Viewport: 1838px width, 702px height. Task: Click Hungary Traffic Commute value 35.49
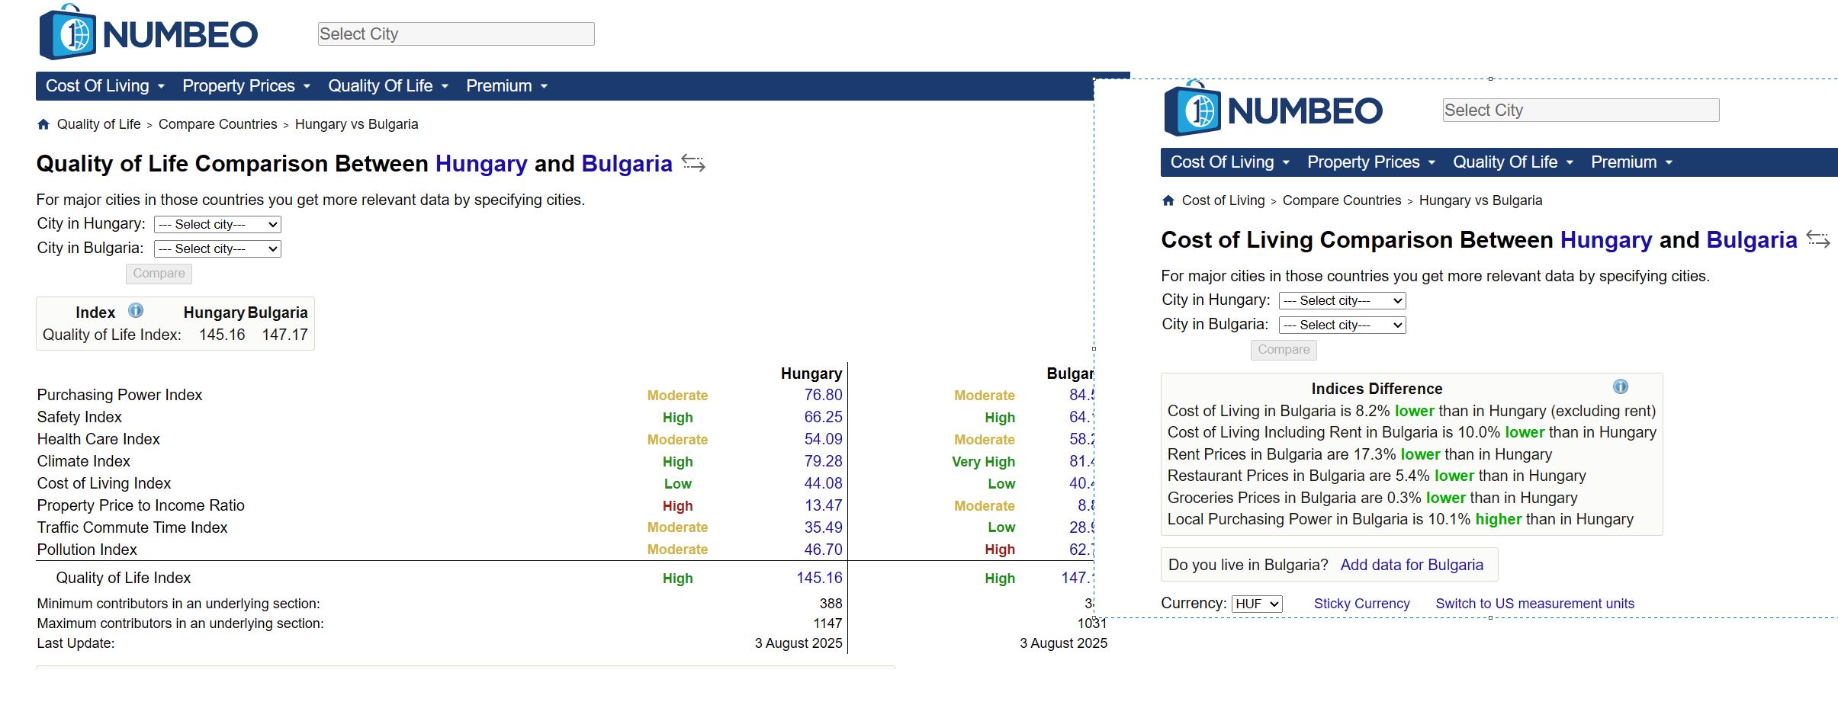point(823,527)
